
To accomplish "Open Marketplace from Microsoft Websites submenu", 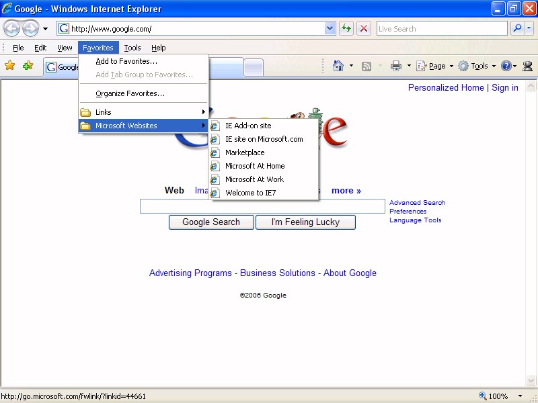I will (245, 152).
